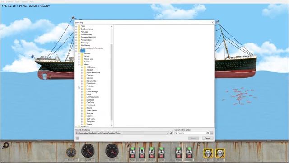Select the Searches folder

pos(90,113)
